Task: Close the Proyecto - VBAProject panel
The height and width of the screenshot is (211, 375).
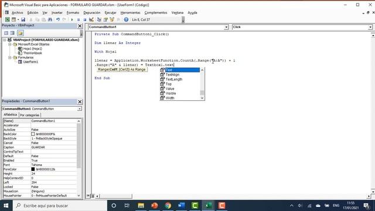Action: click(x=80, y=26)
